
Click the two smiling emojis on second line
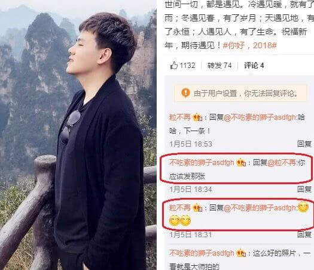(180, 221)
